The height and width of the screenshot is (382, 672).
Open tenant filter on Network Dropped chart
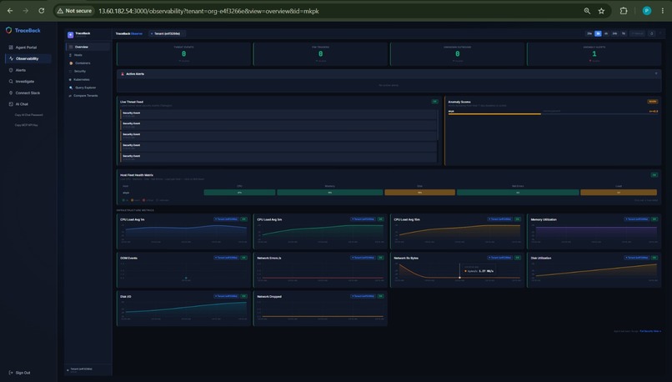coord(363,296)
